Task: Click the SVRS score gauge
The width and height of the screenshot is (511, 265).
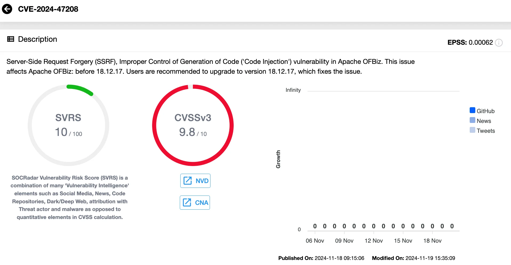Action: pos(68,125)
